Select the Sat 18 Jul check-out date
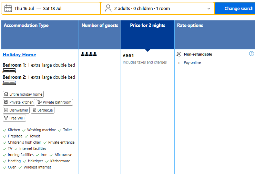This screenshot has height=174, width=255. coord(52,9)
